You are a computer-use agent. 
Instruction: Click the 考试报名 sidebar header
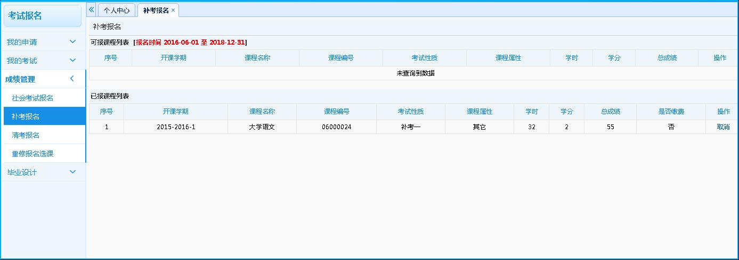click(43, 16)
